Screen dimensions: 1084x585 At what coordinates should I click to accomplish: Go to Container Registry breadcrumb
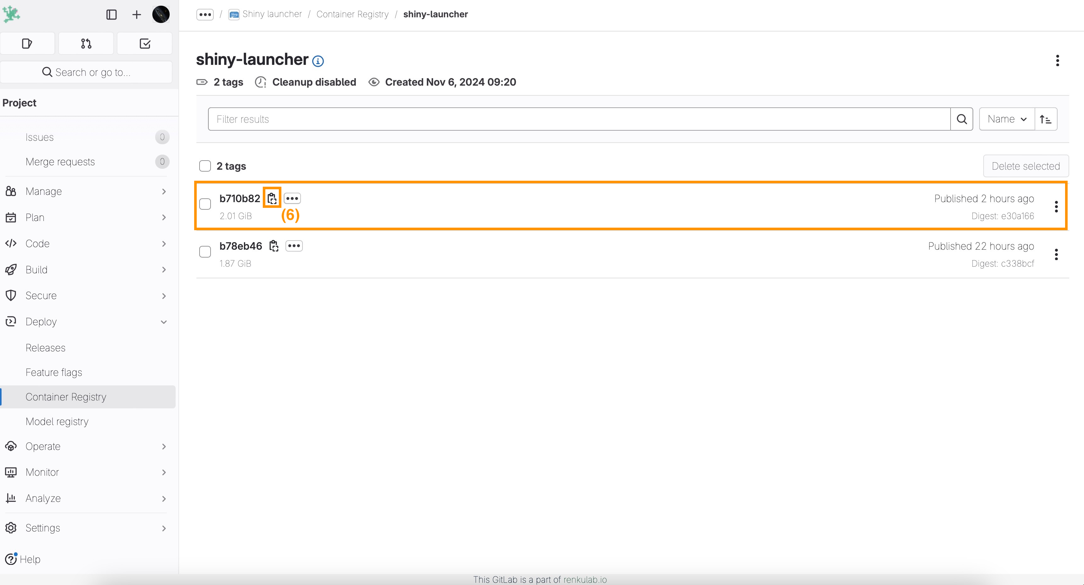[353, 14]
